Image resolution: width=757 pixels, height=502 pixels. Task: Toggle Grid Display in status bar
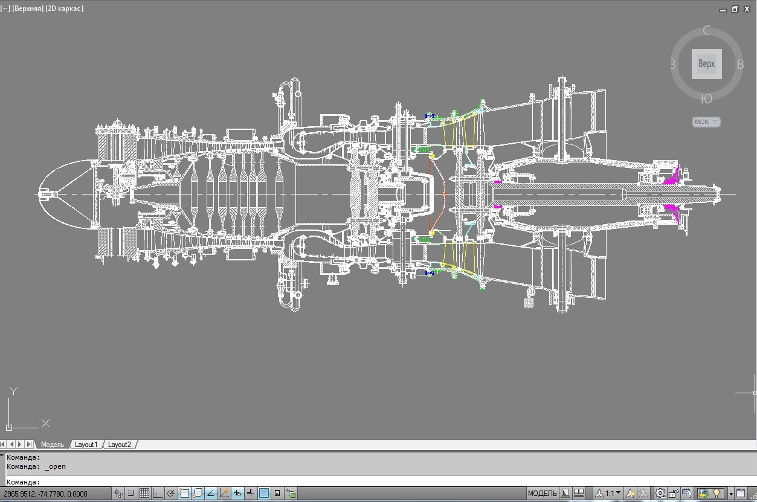144,494
